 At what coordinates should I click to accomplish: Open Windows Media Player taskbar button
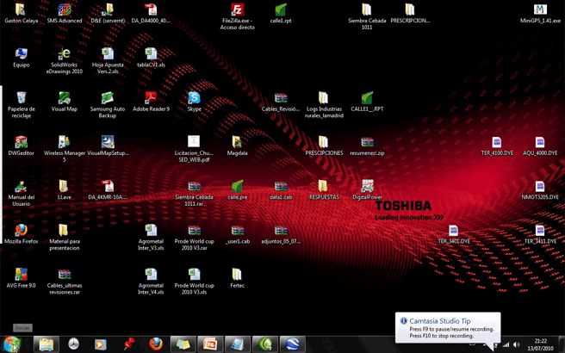(101, 344)
